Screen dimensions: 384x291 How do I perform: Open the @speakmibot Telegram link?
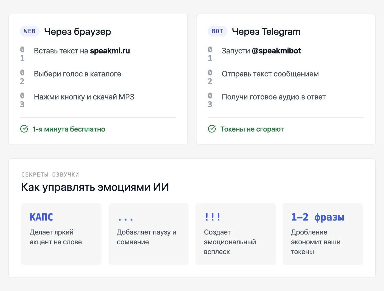276,51
